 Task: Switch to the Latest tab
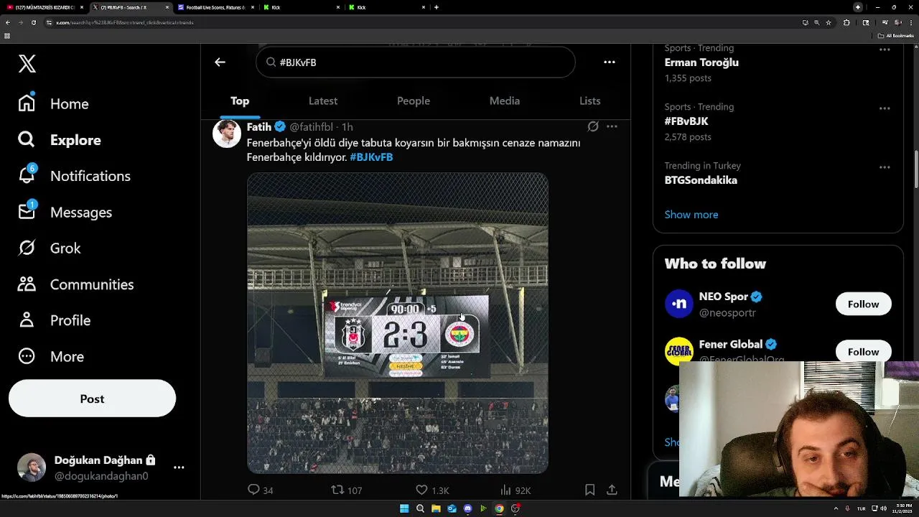(x=323, y=101)
